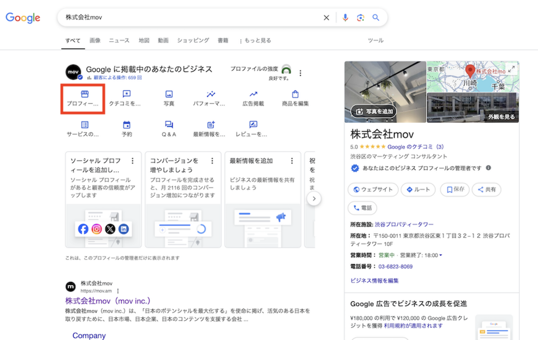Open the 最新情報を追加 card
The height and width of the screenshot is (340, 538).
point(263,199)
